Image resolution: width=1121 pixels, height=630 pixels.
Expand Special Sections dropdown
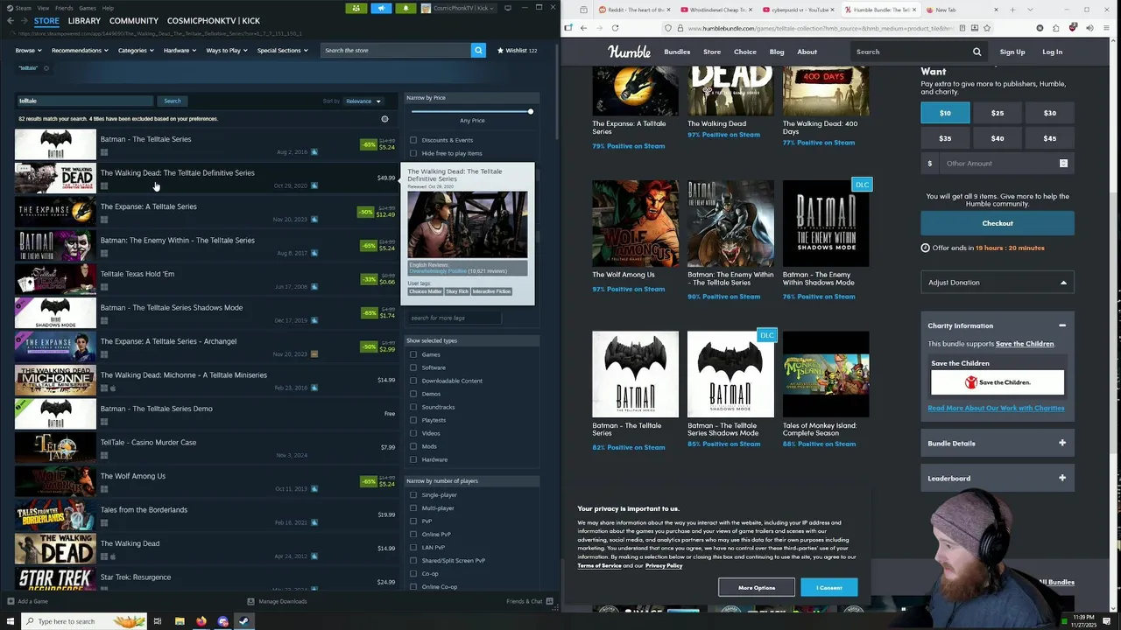(x=282, y=50)
